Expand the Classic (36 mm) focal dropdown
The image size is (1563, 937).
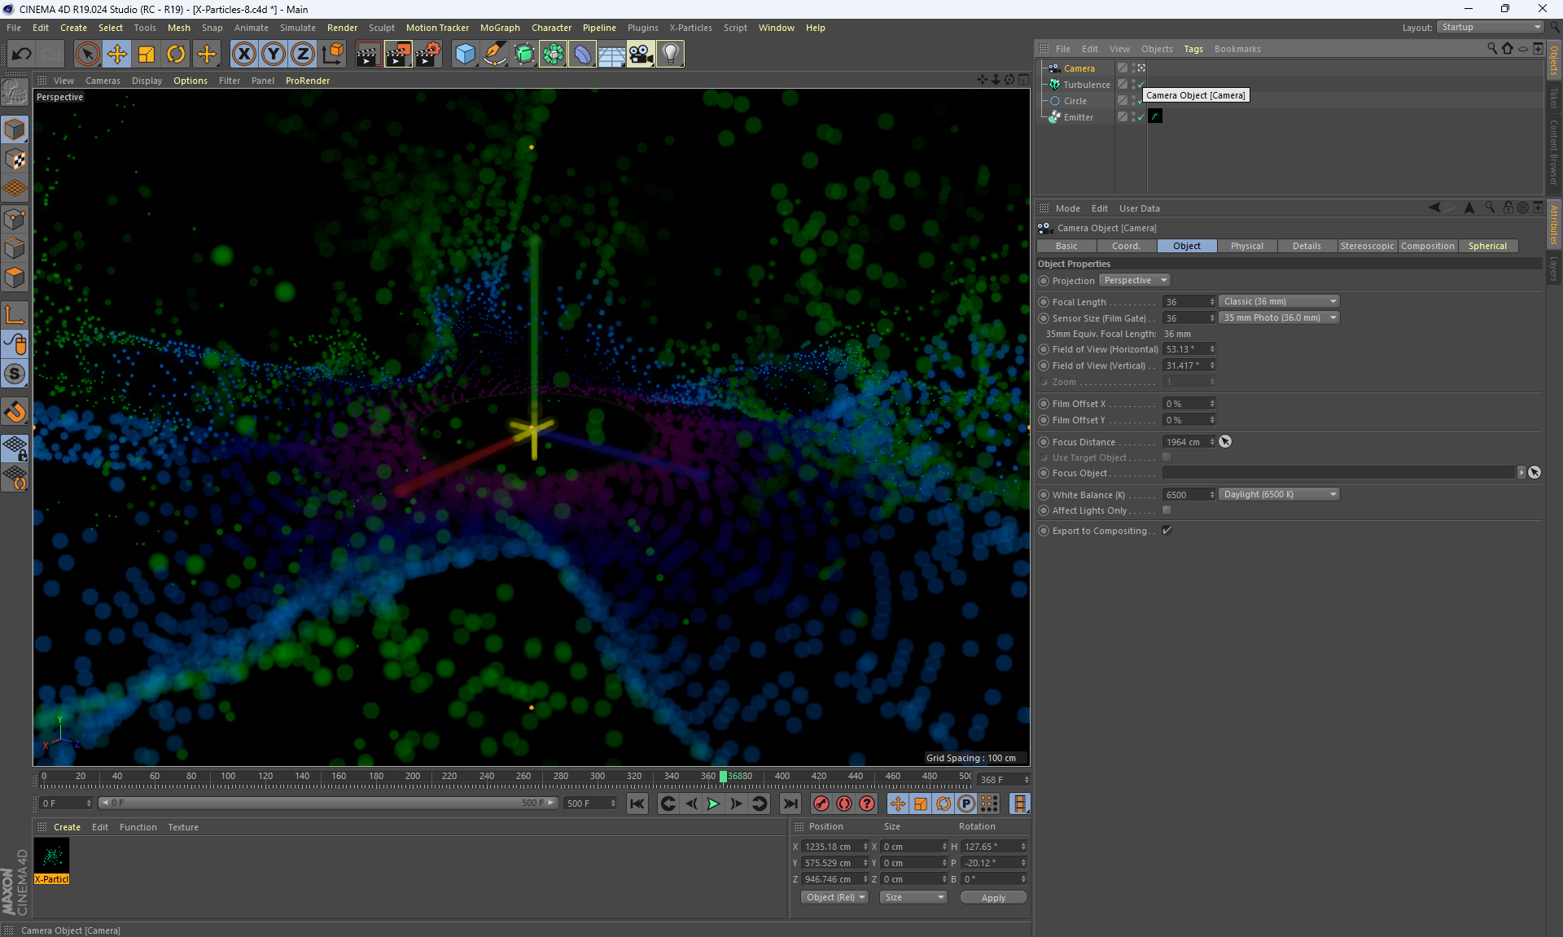pyautogui.click(x=1279, y=301)
